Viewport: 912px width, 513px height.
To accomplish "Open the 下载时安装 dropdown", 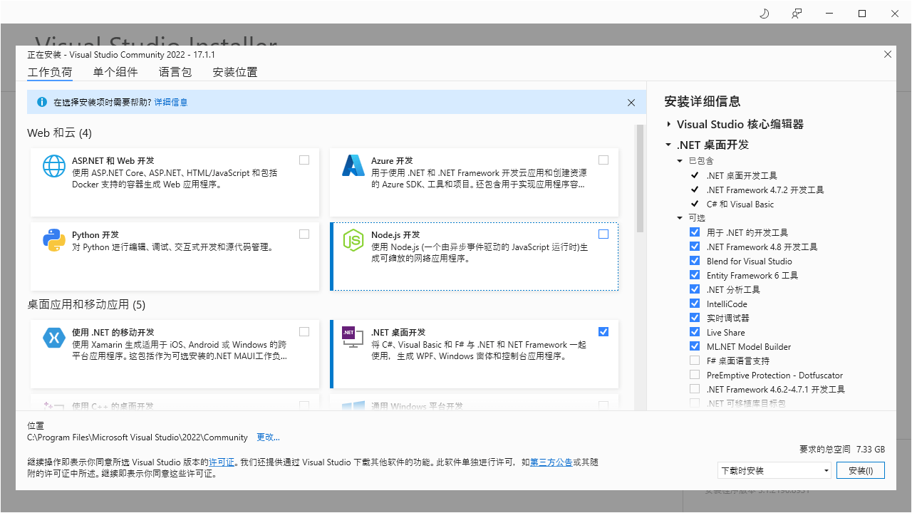I will click(x=774, y=470).
